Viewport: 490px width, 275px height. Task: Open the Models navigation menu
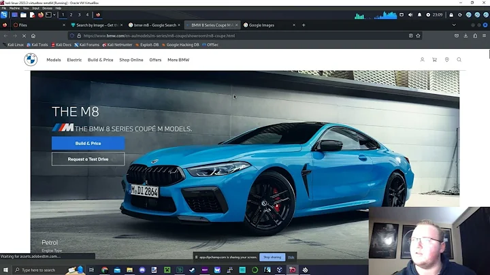pyautogui.click(x=54, y=60)
